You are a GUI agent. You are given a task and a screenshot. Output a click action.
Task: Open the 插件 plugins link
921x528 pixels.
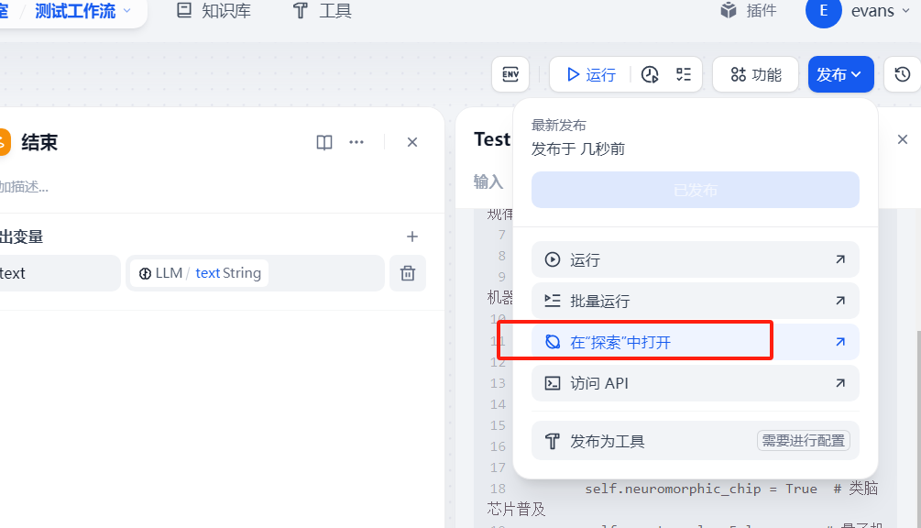(749, 11)
